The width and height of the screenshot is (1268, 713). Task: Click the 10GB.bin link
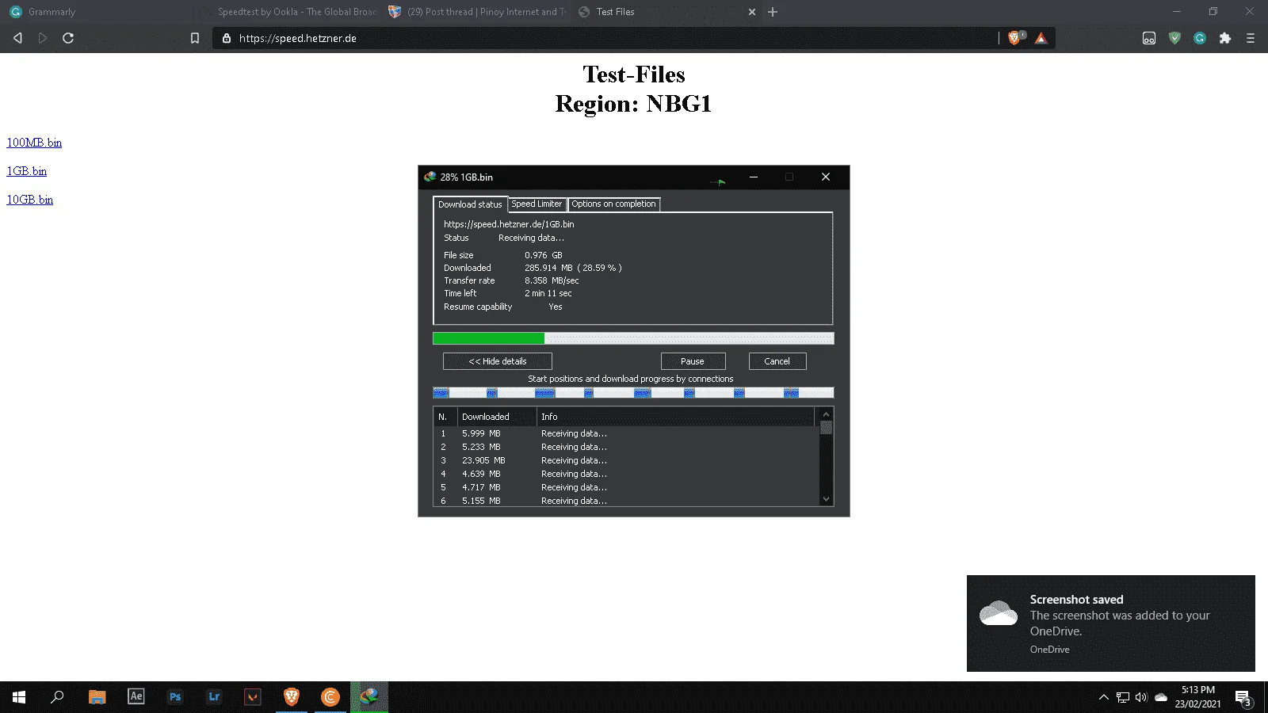click(30, 200)
